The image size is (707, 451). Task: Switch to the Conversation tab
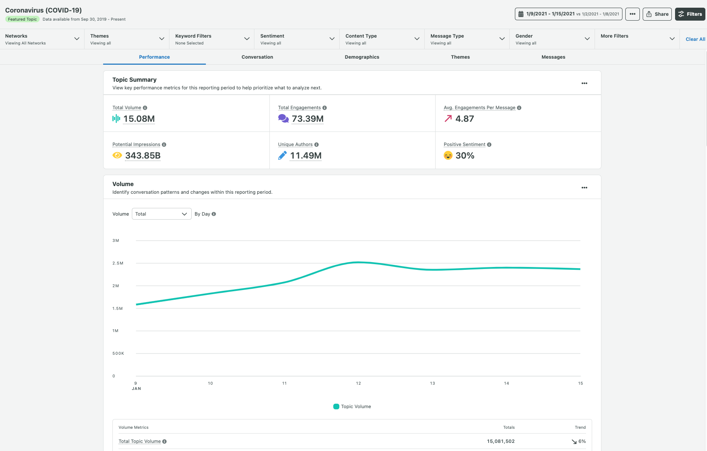pos(257,57)
